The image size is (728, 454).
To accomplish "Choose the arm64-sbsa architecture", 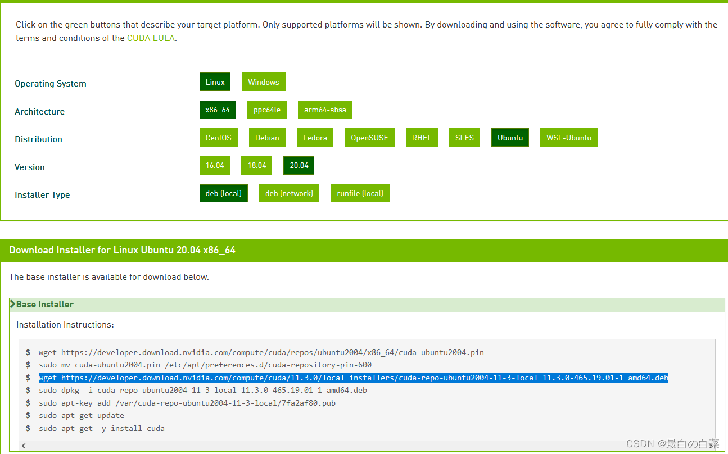I will coord(325,110).
